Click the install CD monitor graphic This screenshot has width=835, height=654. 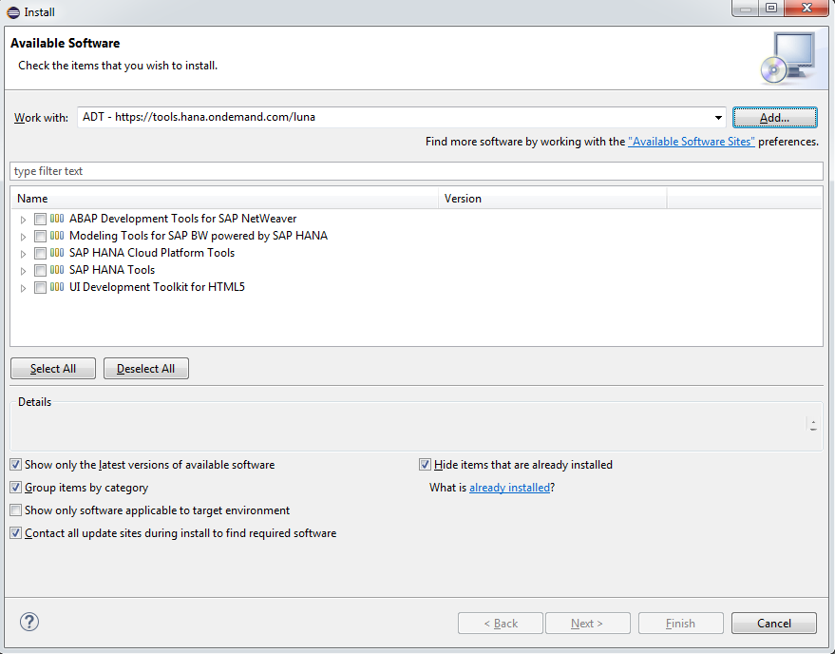[788, 58]
